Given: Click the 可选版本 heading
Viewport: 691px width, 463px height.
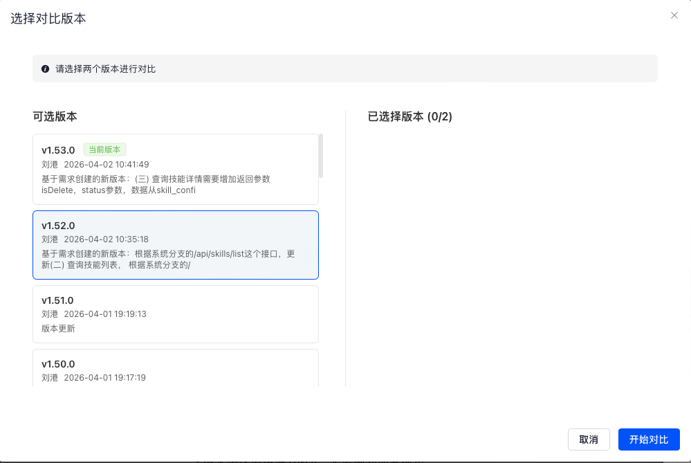Looking at the screenshot, I should coord(55,116).
